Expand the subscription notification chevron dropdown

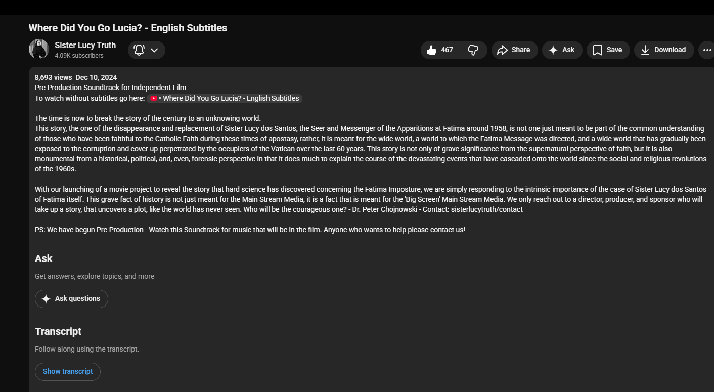[155, 50]
